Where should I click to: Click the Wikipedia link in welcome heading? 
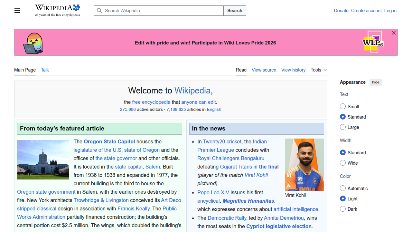coord(192,91)
